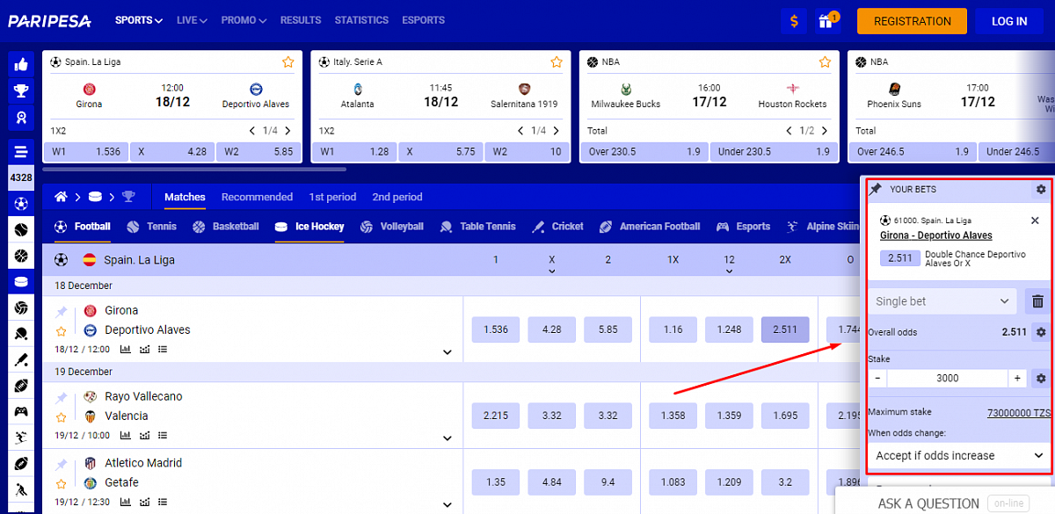Image resolution: width=1055 pixels, height=514 pixels.
Task: Select the Ice Hockey sport tab
Action: 309,227
